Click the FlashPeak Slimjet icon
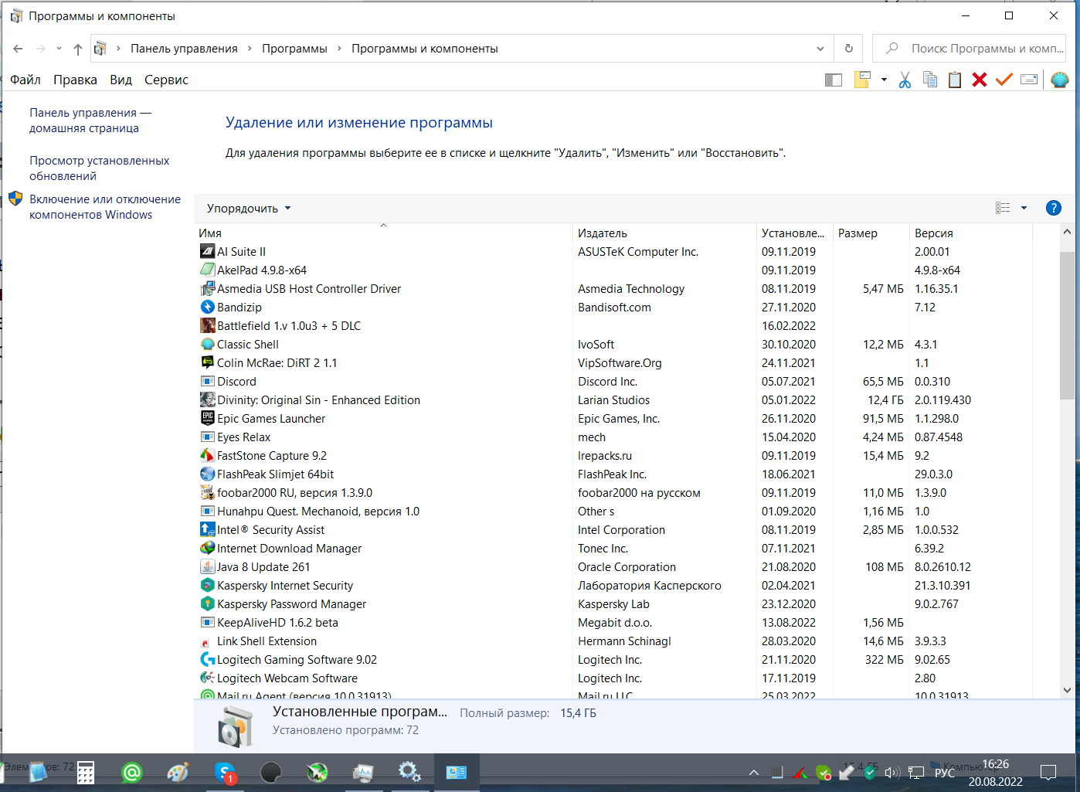 point(207,474)
